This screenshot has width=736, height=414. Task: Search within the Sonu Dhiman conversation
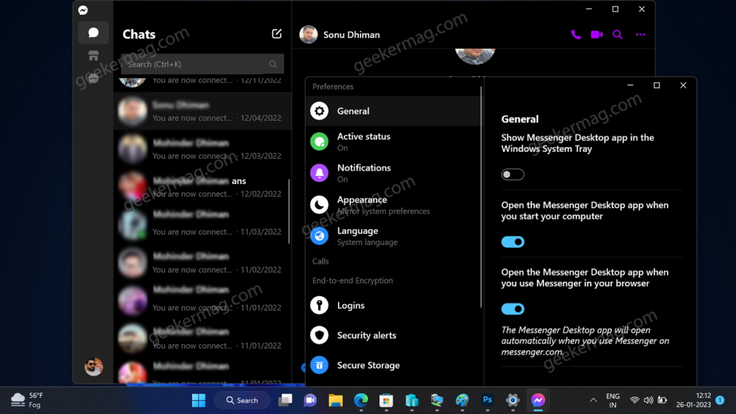point(617,34)
